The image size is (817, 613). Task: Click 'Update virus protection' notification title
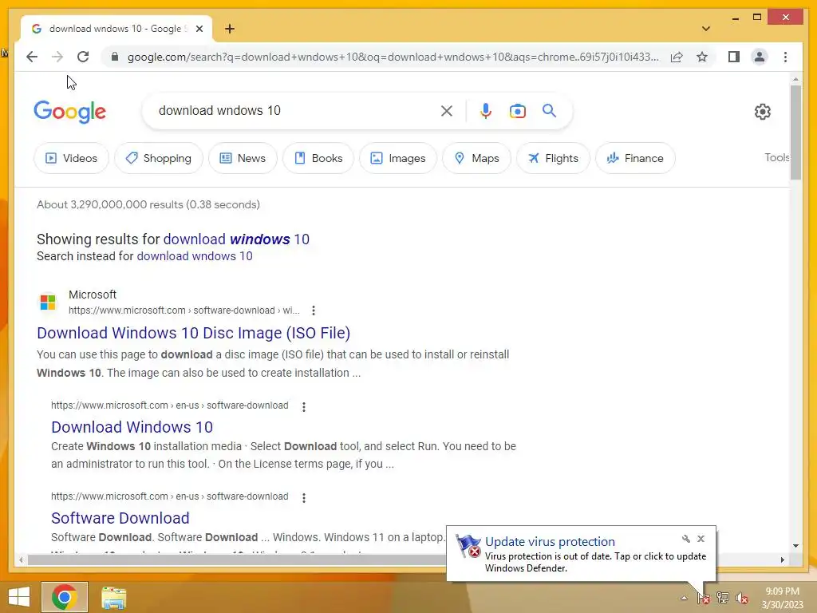[550, 542]
